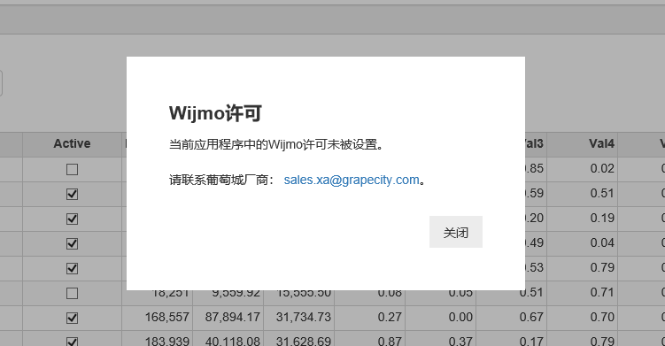Image resolution: width=665 pixels, height=346 pixels.
Task: Uncheck the Active checkbox in the Val4 0.51 row
Action: click(72, 194)
